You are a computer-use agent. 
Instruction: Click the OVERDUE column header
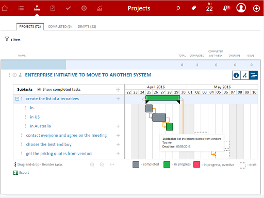235,56
